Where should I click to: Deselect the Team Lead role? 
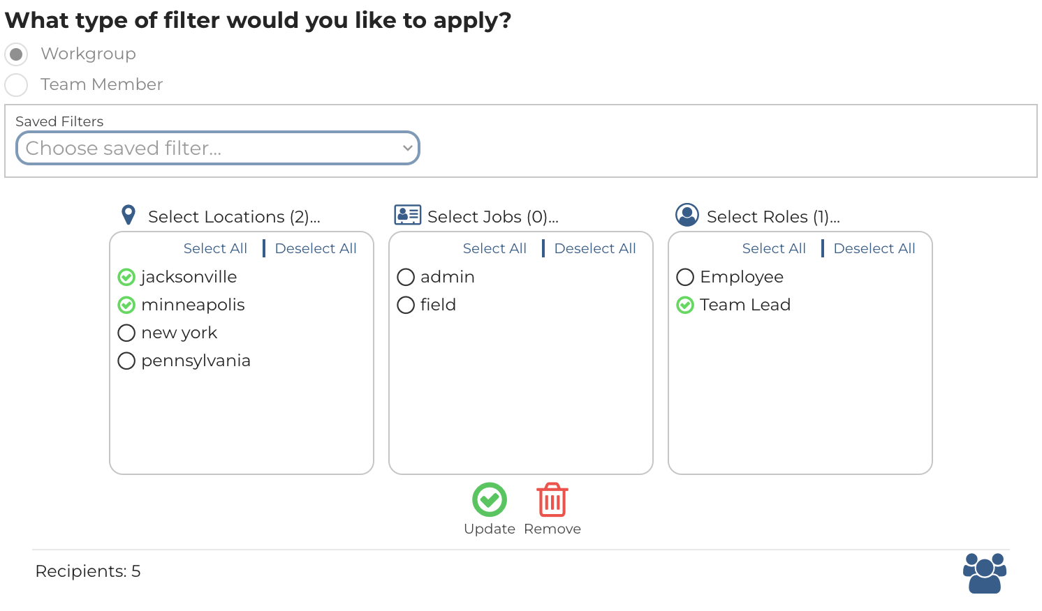click(685, 305)
